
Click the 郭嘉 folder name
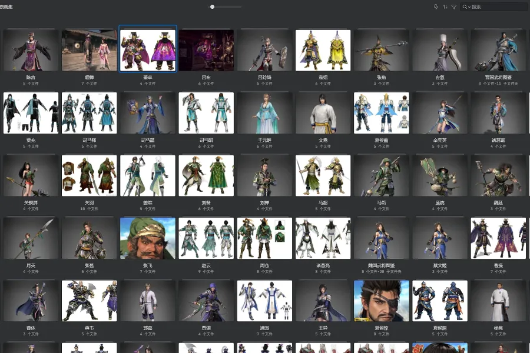tap(148, 328)
